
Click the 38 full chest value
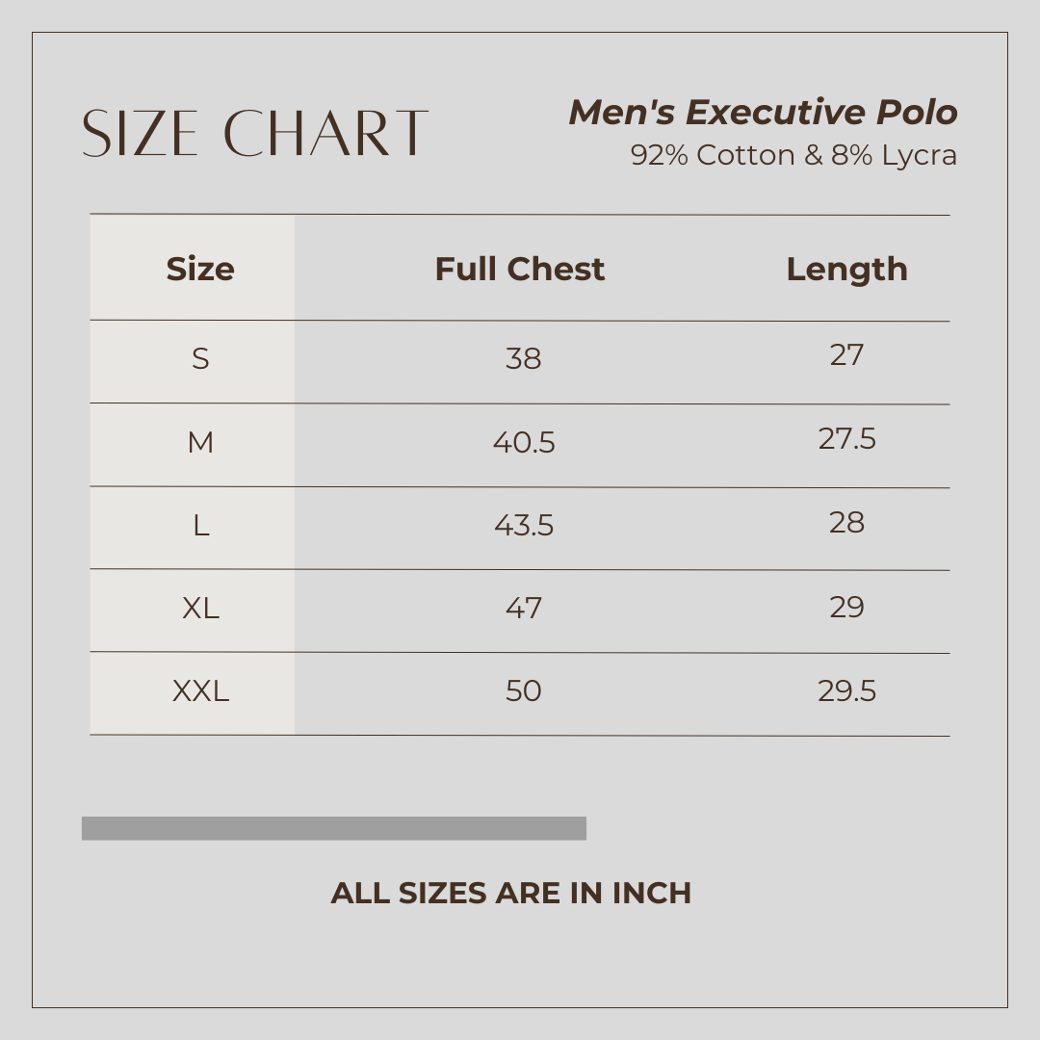pyautogui.click(x=523, y=359)
